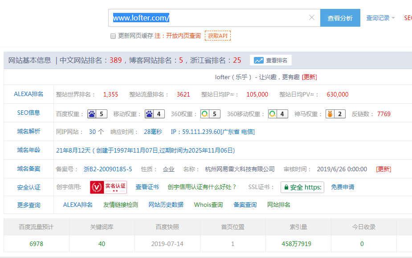Click the mobile weight paw badge
Image resolution: width=412 pixels, height=258 pixels.
tap(155, 114)
